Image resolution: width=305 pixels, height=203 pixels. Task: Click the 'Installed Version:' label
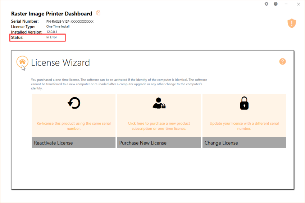[27, 32]
